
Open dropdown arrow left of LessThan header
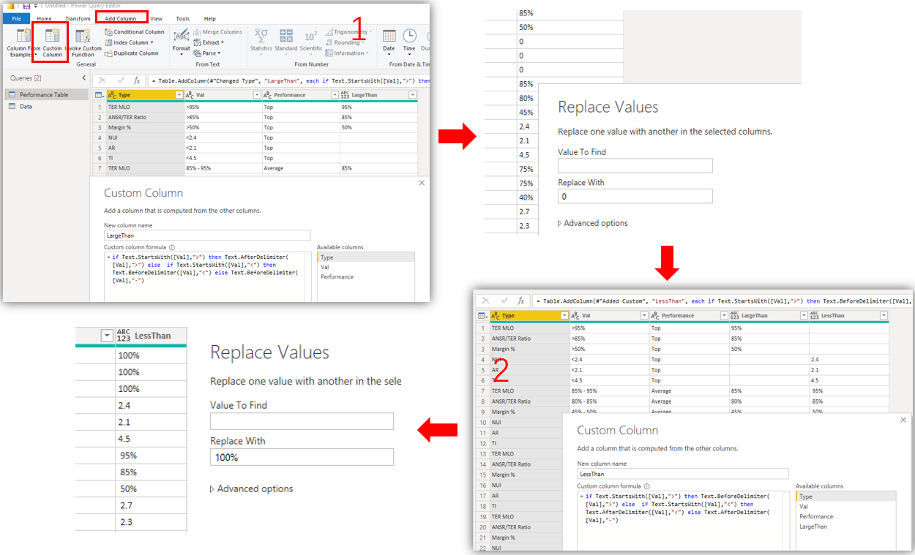107,336
